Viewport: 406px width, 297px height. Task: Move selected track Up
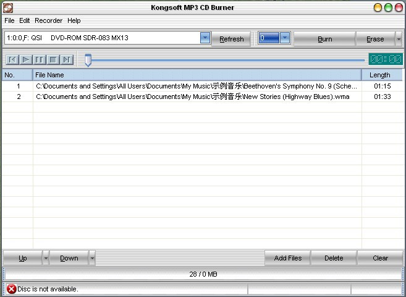point(23,258)
